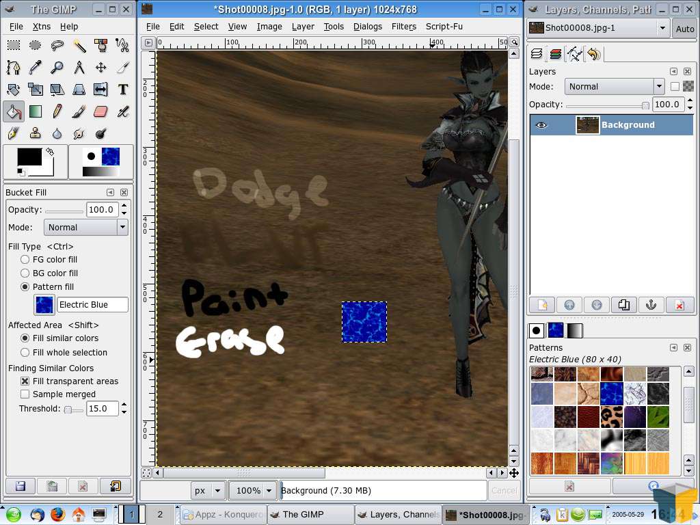This screenshot has height=525, width=700.
Task: Open the 100% zoom dropdown
Action: point(253,491)
